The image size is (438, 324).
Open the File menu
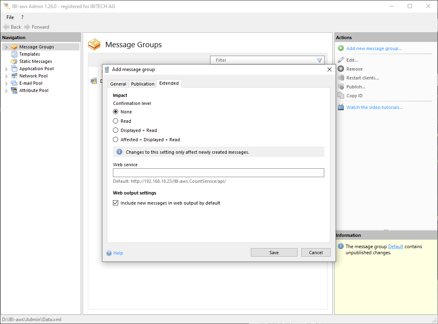[x=10, y=17]
